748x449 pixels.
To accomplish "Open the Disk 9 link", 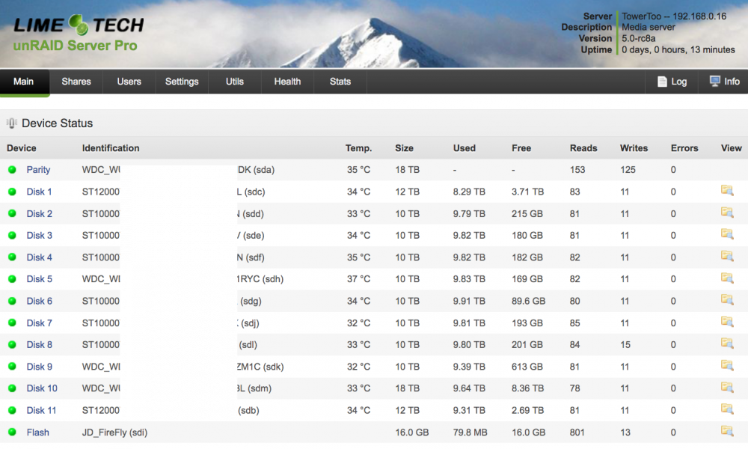I will tap(39, 367).
